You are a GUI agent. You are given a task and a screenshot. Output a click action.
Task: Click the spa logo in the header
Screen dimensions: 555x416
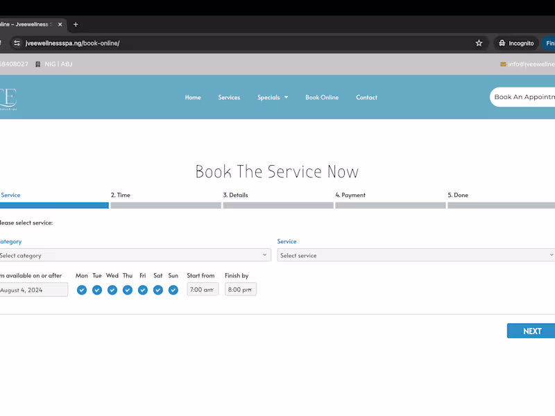tap(8, 97)
